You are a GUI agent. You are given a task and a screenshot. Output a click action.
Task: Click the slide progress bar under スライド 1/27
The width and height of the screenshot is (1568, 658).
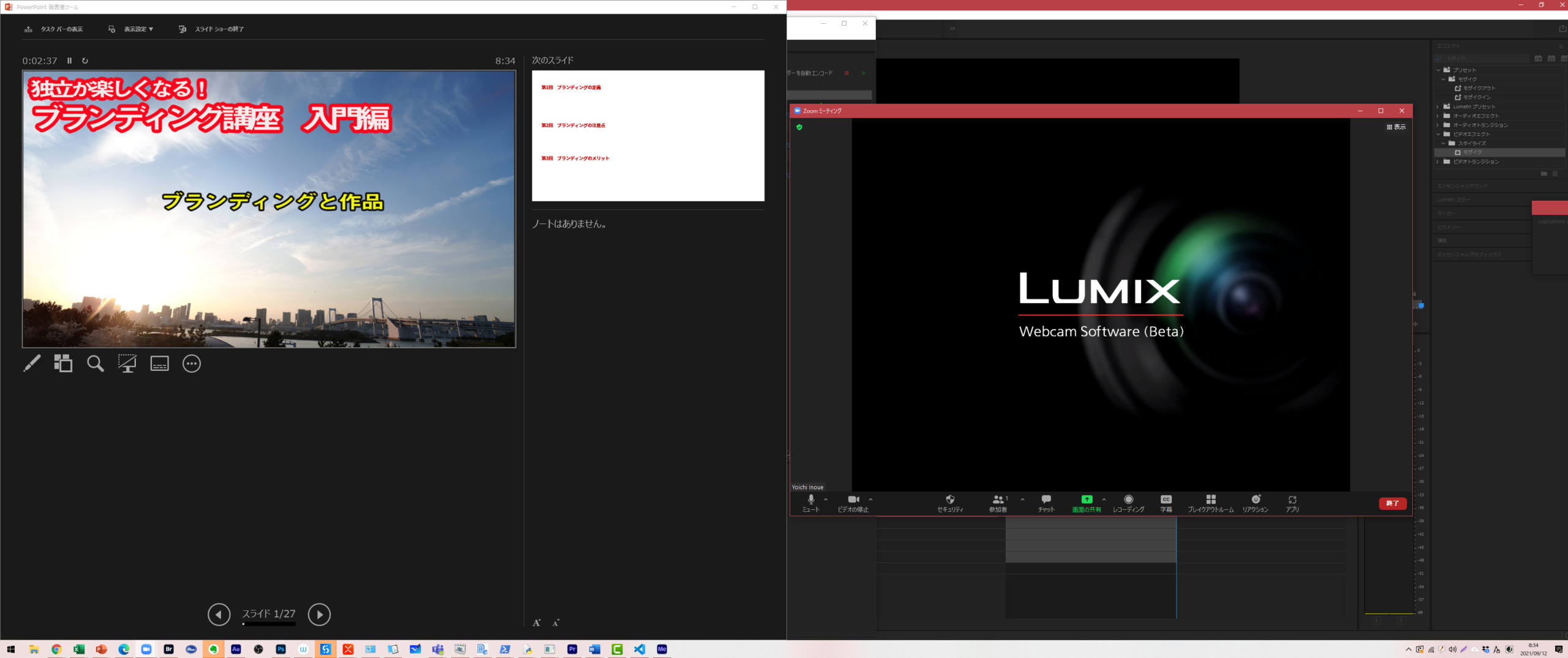pos(269,624)
